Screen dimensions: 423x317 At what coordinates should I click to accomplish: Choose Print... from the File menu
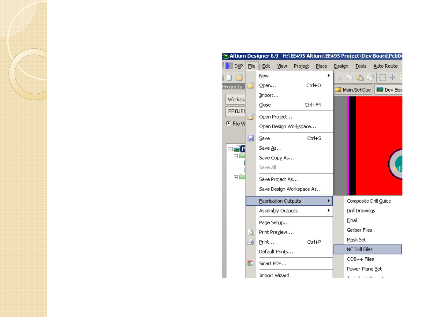tap(289, 242)
